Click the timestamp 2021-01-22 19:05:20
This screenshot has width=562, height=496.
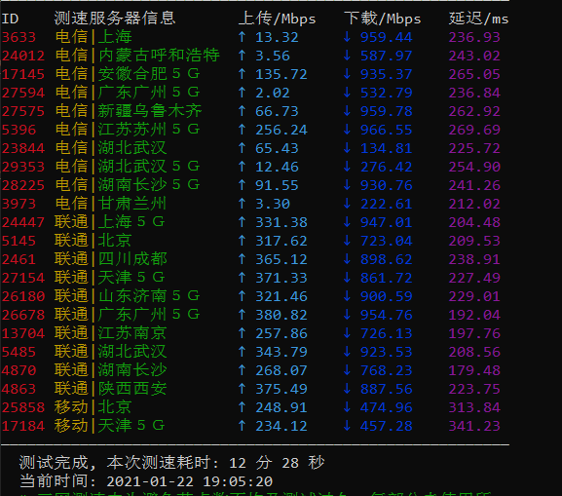pos(190,481)
